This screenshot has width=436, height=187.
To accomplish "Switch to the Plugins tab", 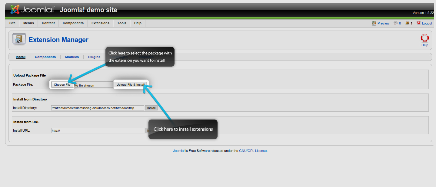I will [x=94, y=57].
